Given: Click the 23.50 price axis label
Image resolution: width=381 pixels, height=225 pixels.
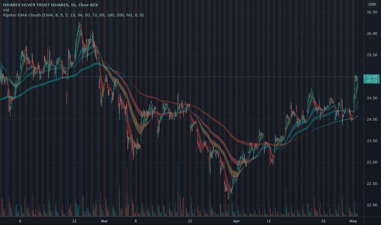Looking at the screenshot, I should coord(372,141).
